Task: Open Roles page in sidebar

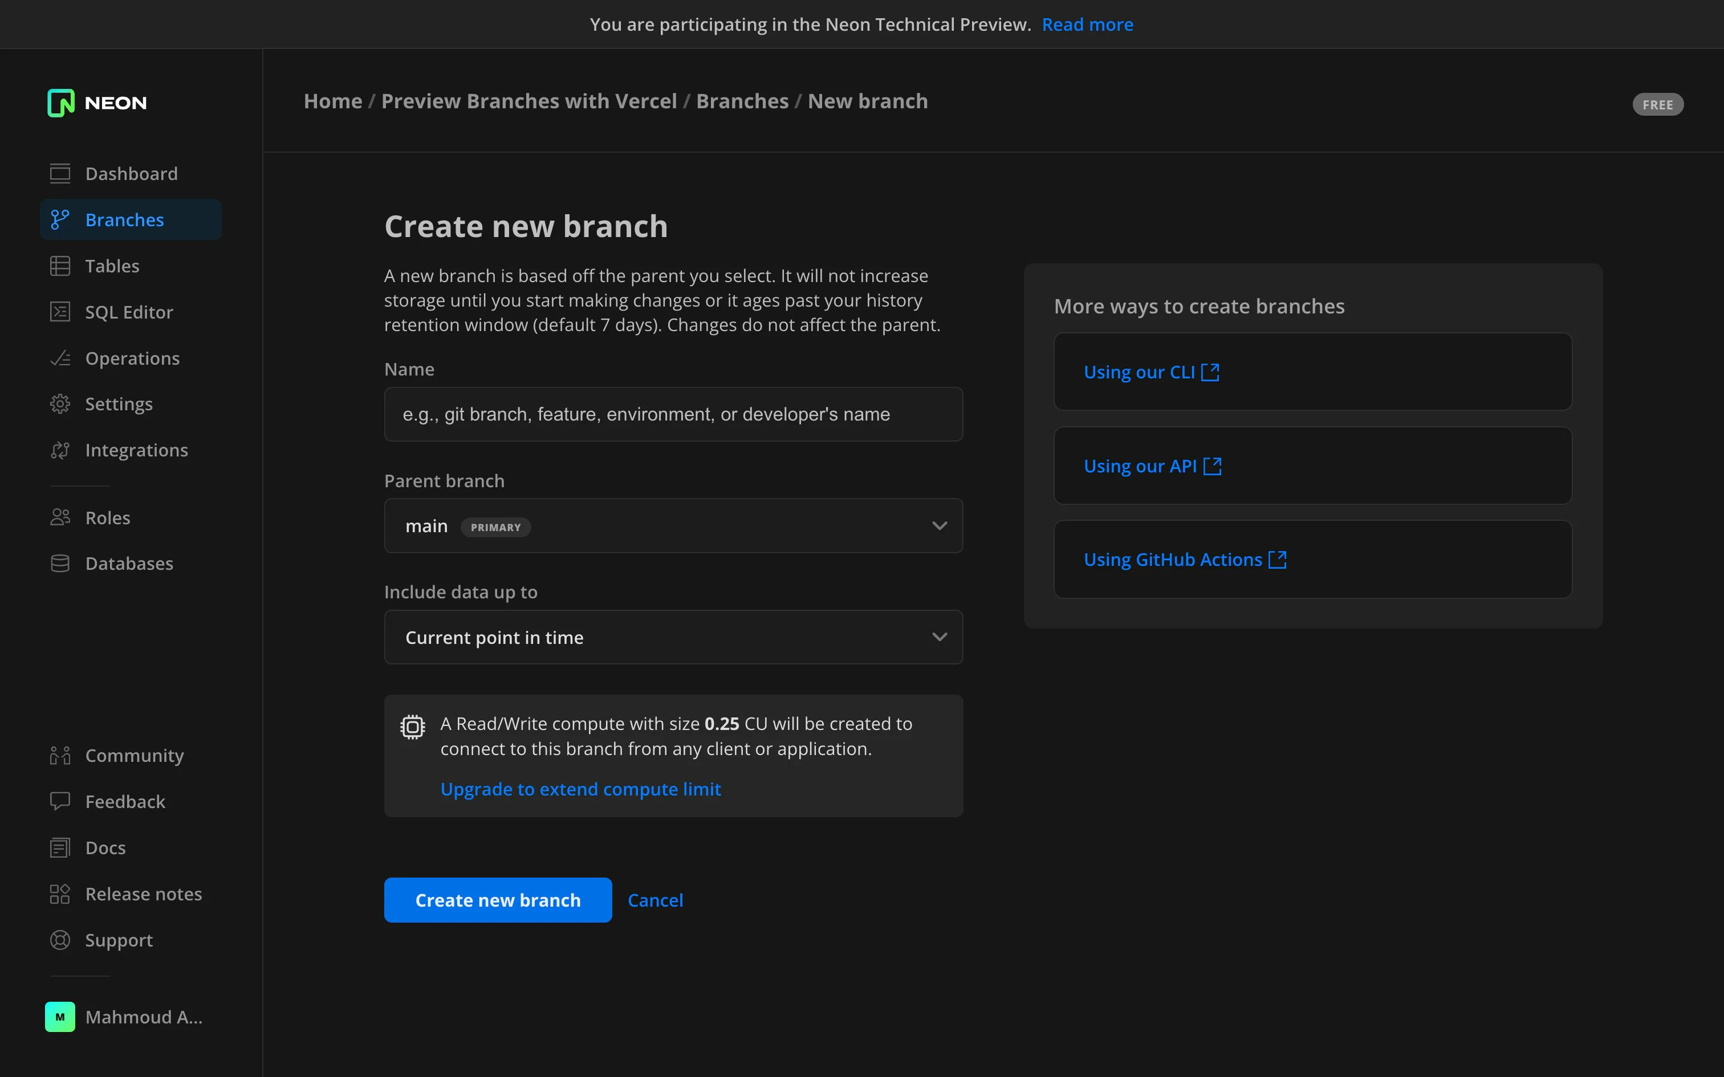Action: point(131,518)
